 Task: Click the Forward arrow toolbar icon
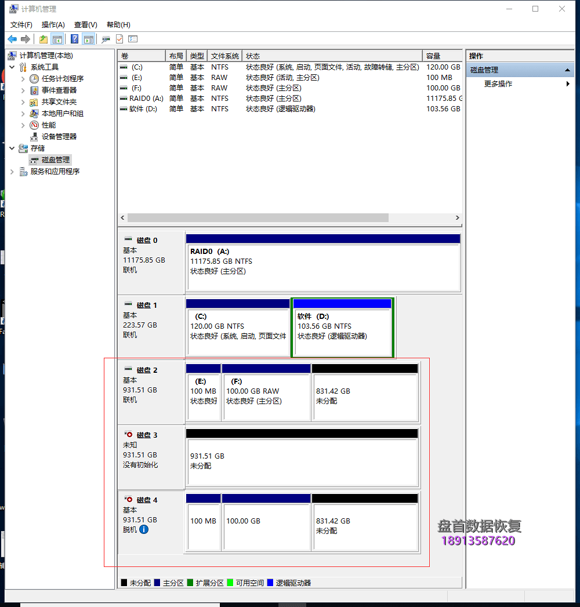point(26,39)
